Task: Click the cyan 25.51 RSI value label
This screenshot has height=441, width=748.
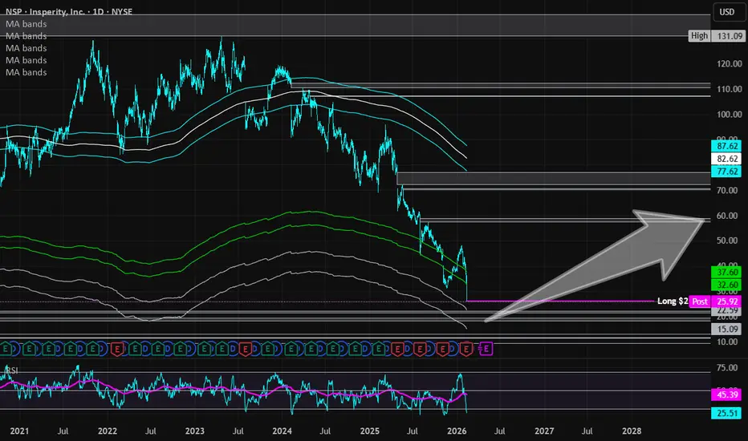Action: [726, 413]
